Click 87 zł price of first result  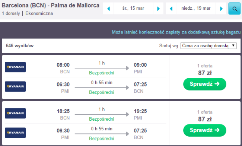click(x=205, y=73)
